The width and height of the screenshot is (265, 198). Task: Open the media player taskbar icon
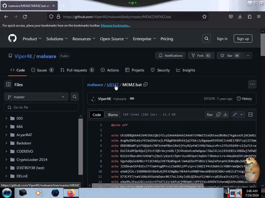tap(38, 193)
